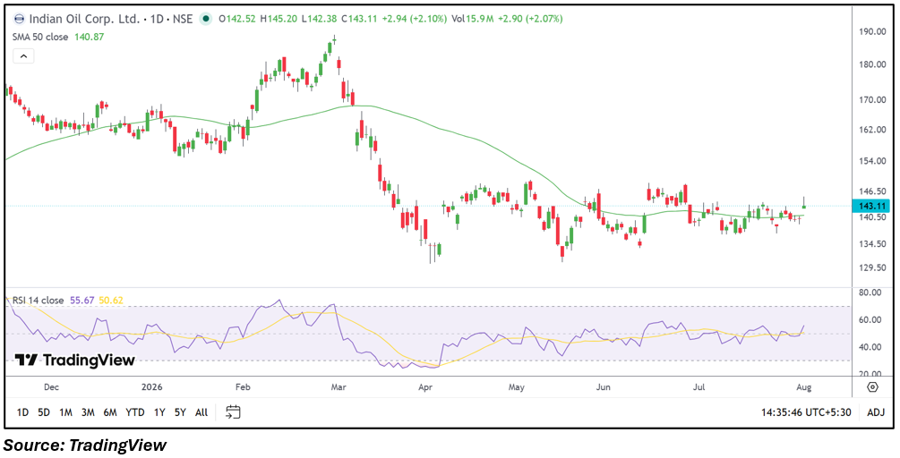Image resolution: width=900 pixels, height=458 pixels.
Task: Open chart settings gear icon
Action: (872, 387)
